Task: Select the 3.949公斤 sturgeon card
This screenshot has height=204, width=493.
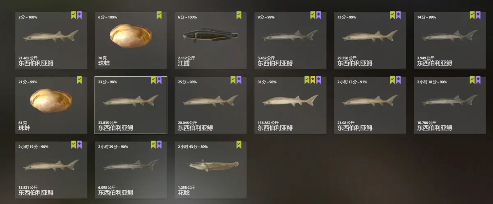Action: point(450,40)
